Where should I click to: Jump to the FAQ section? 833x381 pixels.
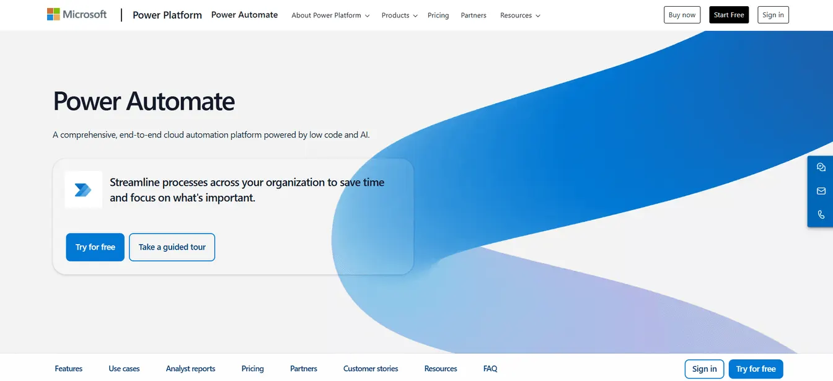point(490,369)
